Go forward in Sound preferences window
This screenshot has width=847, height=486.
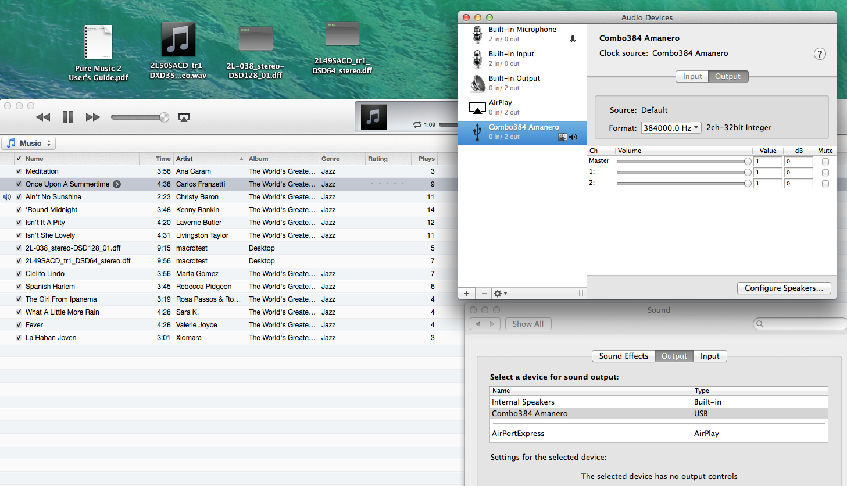[492, 324]
